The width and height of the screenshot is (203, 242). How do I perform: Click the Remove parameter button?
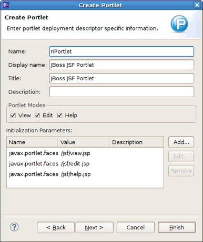pyautogui.click(x=181, y=171)
